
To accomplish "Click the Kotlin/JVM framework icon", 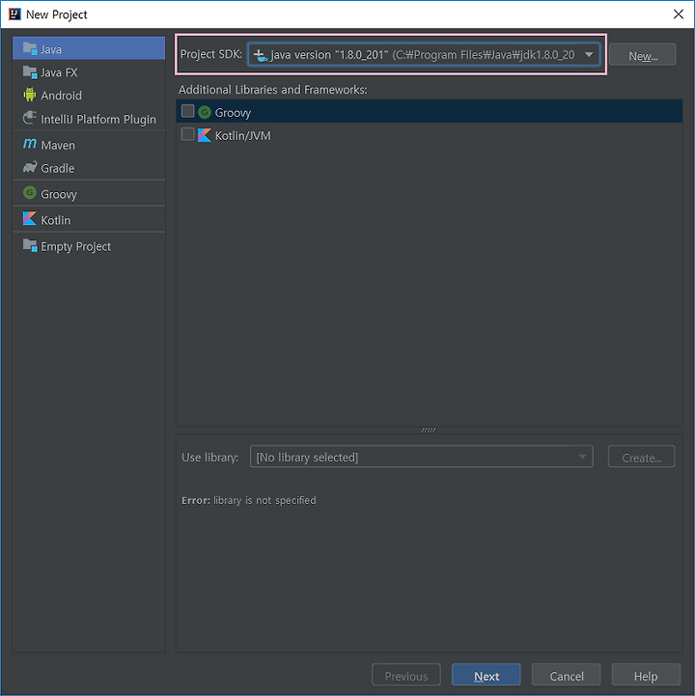I will pos(205,135).
